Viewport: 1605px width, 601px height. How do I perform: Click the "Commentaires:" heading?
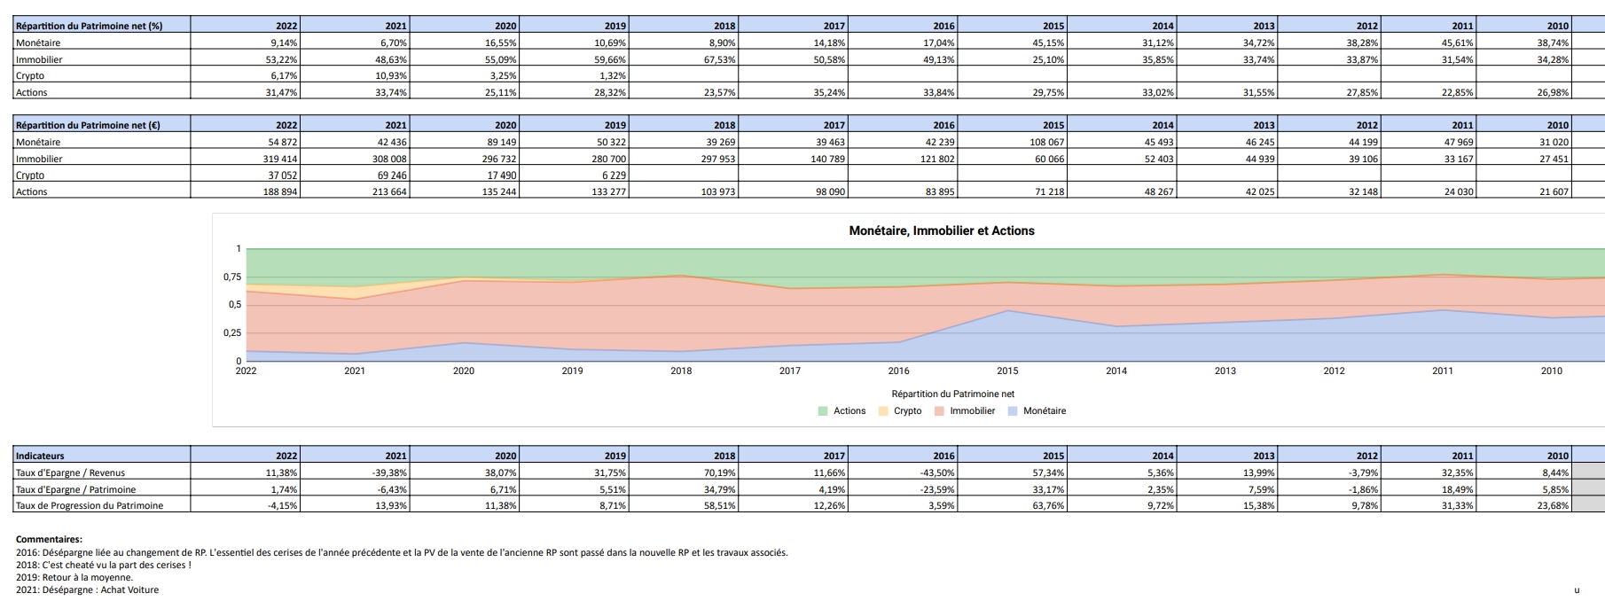49,539
